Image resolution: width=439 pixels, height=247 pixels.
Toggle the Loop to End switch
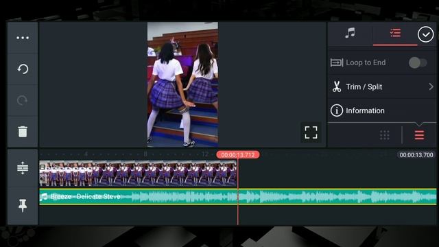pyautogui.click(x=418, y=62)
